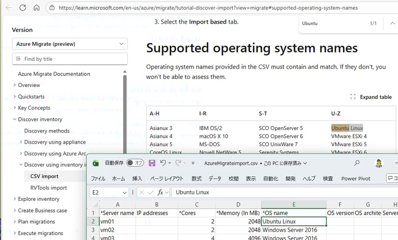Open the Excel comments button
Screen dimensions: 398x240
pos(392,178)
